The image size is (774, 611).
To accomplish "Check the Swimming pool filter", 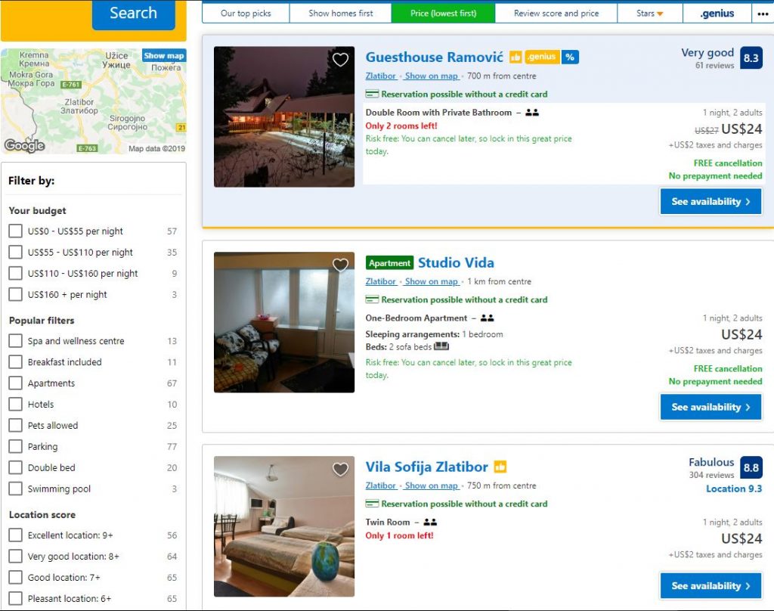I will click(x=15, y=488).
